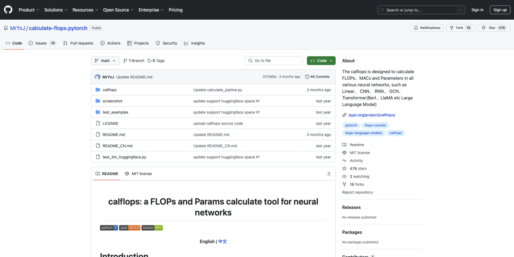Expand the main branch dropdown
Screen dimensions: 514x257
[x=105, y=61]
